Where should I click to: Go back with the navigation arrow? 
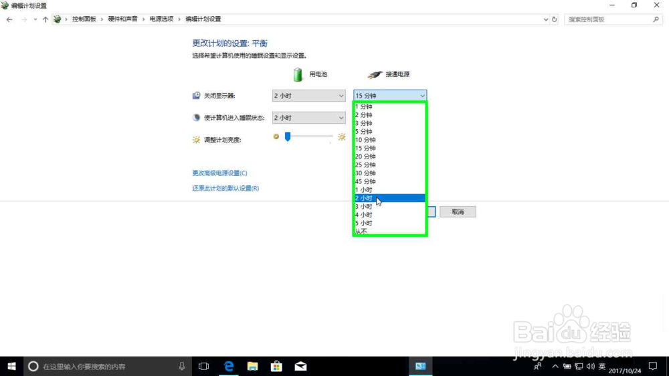pos(9,19)
